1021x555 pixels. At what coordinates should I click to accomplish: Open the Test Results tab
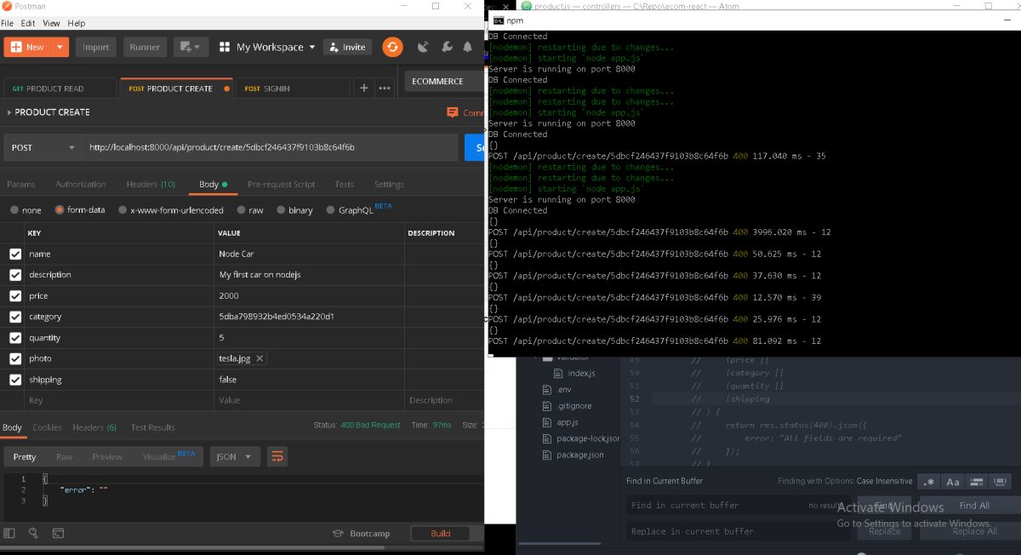click(x=152, y=427)
